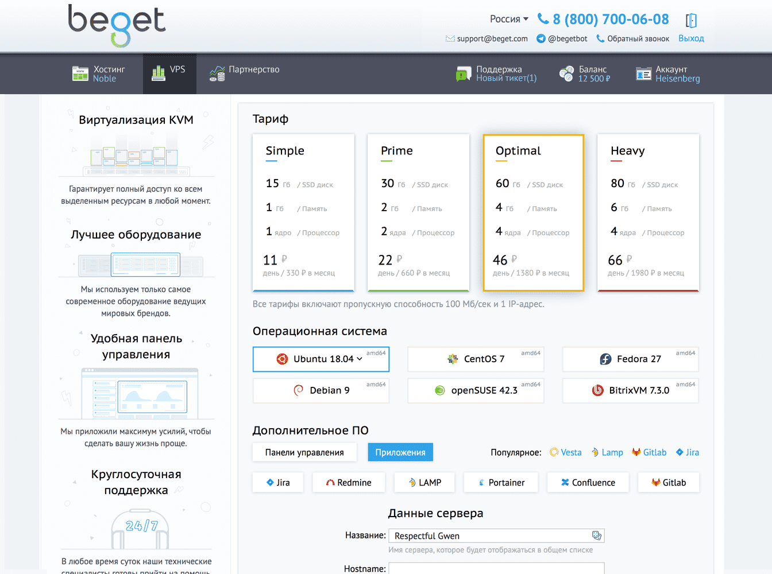This screenshot has width=772, height=574.
Task: Select the Simple tariff plan
Action: click(x=303, y=212)
